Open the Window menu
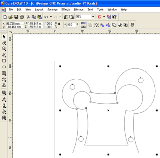160x158 pixels. 112,10
